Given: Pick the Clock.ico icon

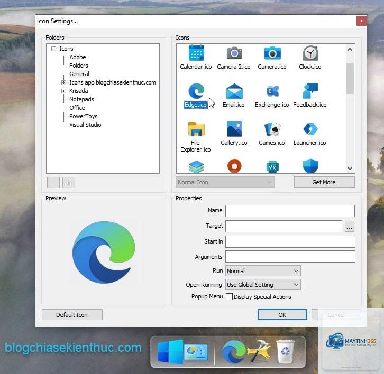Looking at the screenshot, I should (310, 53).
